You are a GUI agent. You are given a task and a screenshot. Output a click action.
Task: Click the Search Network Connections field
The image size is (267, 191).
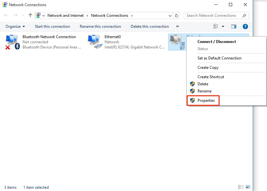pos(213,16)
